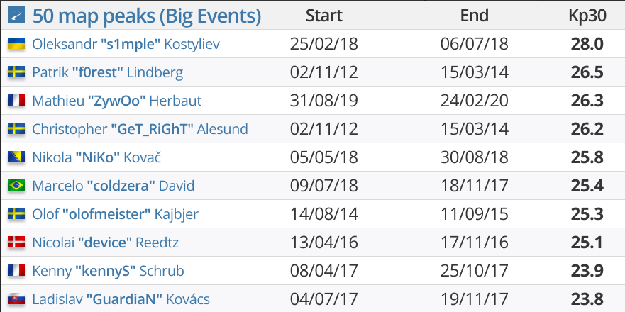
Task: Select Ladislav "GuardiaN" Kovács' name link
Action: (x=121, y=299)
